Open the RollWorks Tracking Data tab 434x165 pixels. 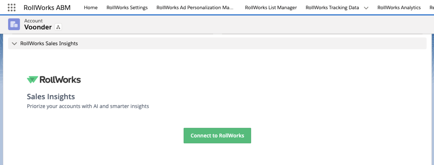(332, 8)
